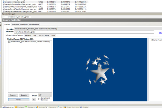Screen dimensions: 162x108
Task: Click the BG background button
Action: tap(34, 100)
